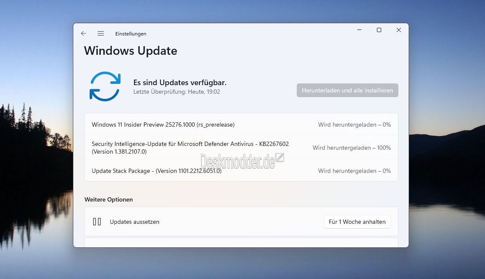Click the Insider Preview 0% download status

coord(355,125)
